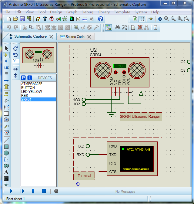The height and width of the screenshot is (204, 194).
Task: Select the Text Script Mode tool
Action: click(6, 74)
